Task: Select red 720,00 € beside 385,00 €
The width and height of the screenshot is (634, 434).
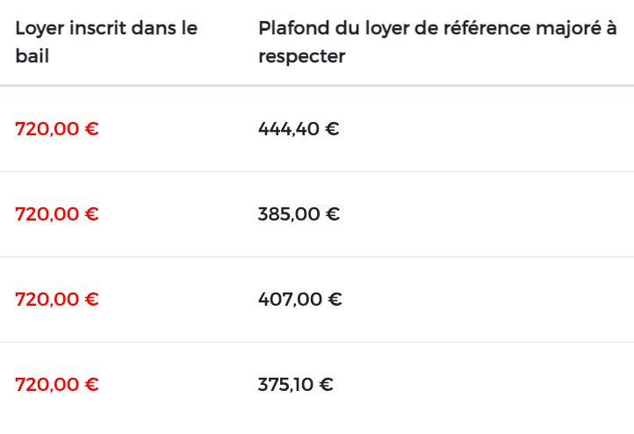Action: [x=57, y=214]
